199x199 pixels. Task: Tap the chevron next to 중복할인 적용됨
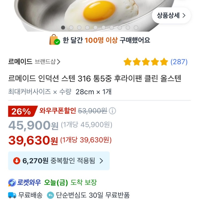[x=101, y=161]
